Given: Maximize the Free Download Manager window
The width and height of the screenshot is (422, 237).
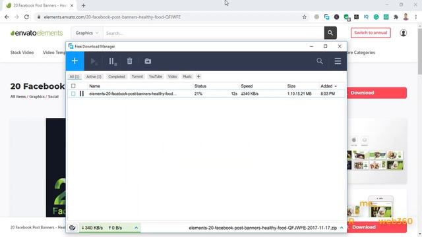Looking at the screenshot, I should 325,46.
